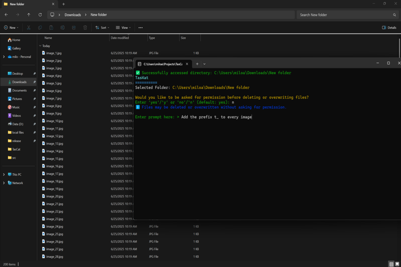Open the View dropdown
The height and width of the screenshot is (267, 401).
point(123,27)
